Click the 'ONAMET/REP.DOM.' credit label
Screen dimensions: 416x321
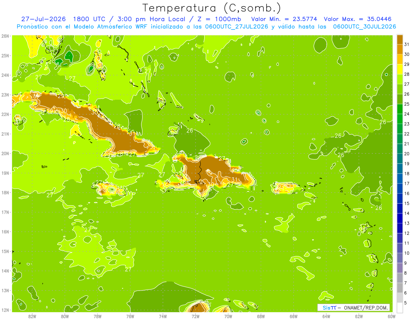366,307
